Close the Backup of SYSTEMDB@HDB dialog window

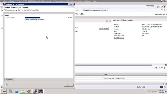(73, 4)
